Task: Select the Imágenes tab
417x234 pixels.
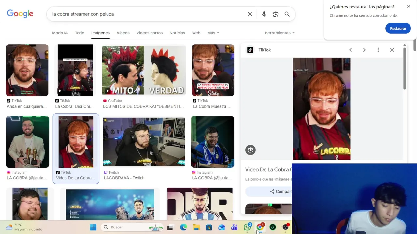Action: 100,33
